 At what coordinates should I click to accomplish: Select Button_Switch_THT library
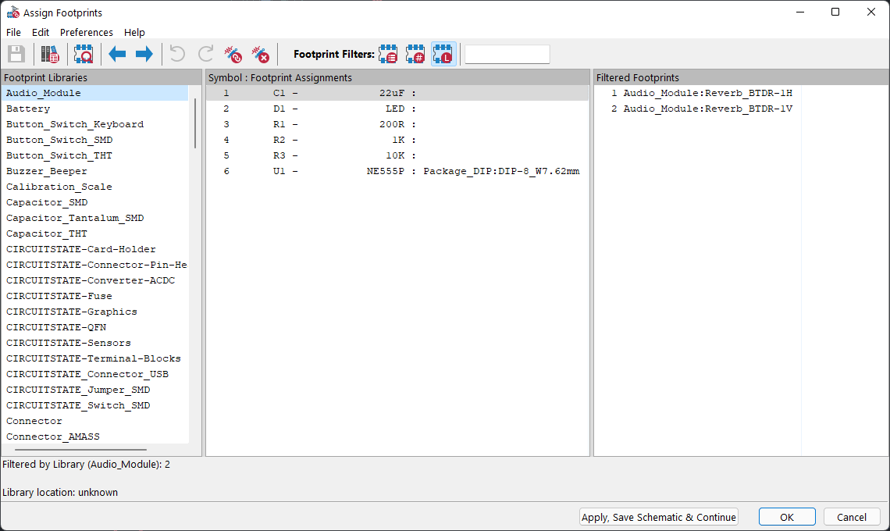click(x=94, y=155)
